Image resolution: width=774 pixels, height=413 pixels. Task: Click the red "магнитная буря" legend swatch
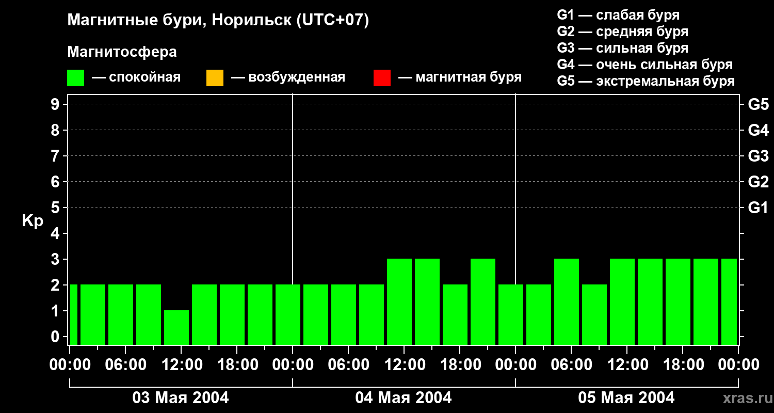[382, 78]
